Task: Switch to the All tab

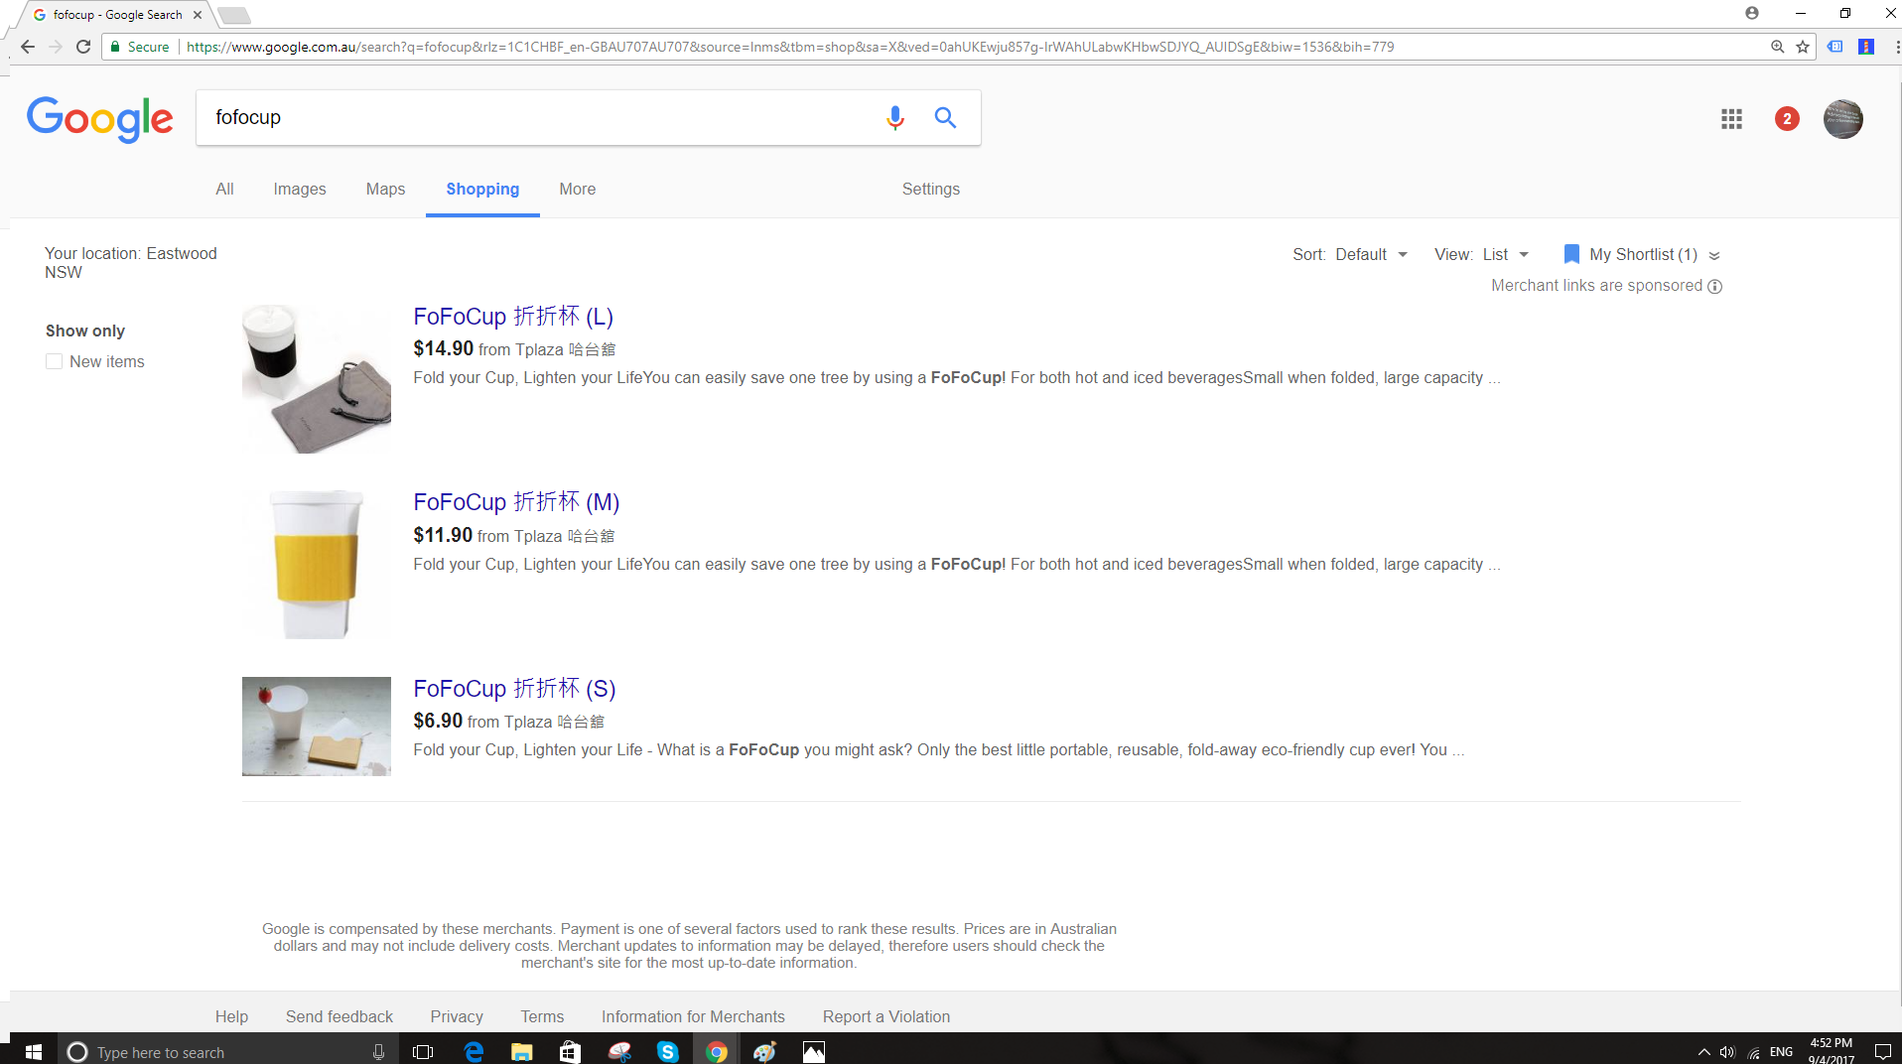Action: (225, 189)
